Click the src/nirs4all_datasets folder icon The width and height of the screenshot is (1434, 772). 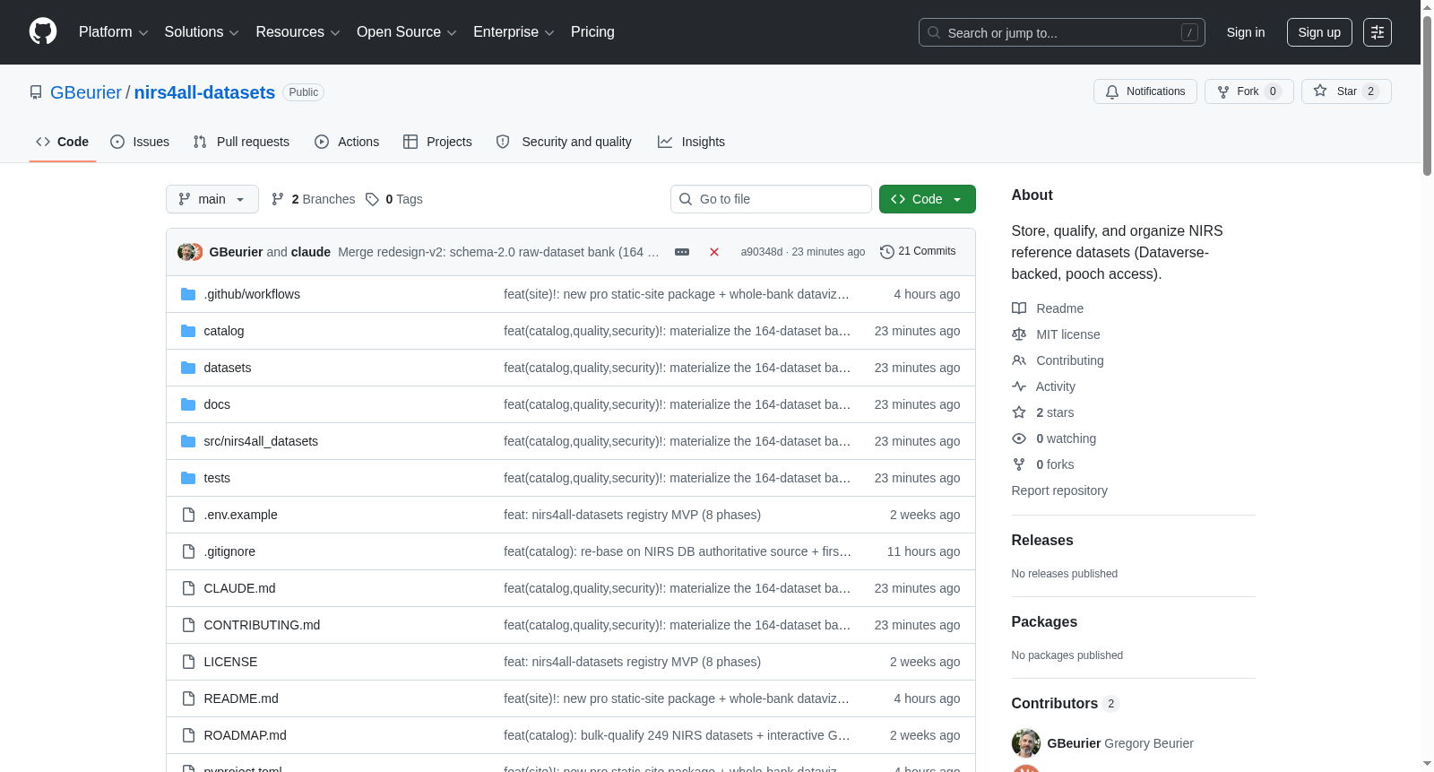(x=188, y=441)
